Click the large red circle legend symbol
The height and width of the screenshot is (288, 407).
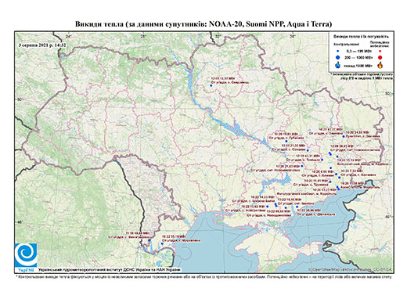(x=380, y=57)
